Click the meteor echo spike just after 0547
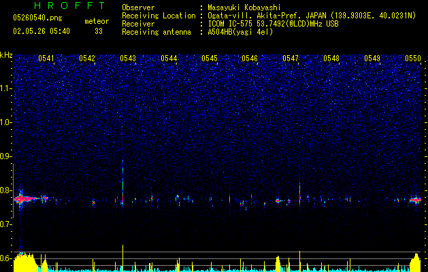Viewport: 428px width, 272px height. (x=299, y=192)
